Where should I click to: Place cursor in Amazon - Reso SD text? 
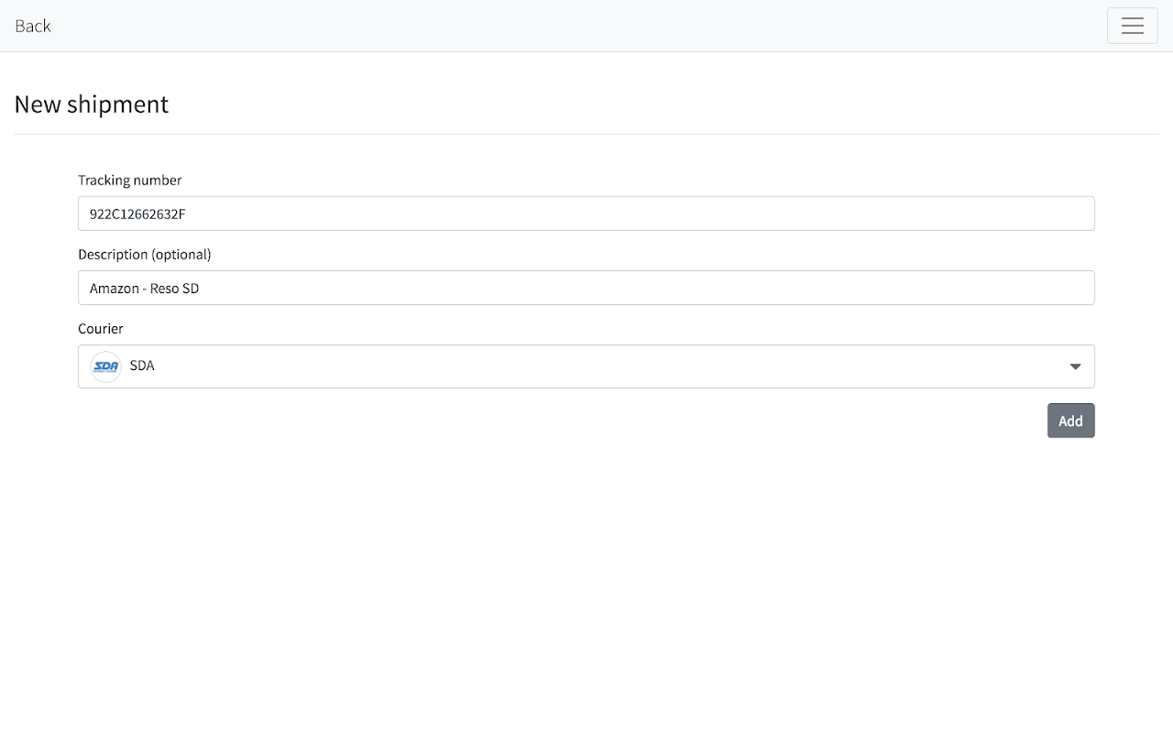click(x=144, y=288)
